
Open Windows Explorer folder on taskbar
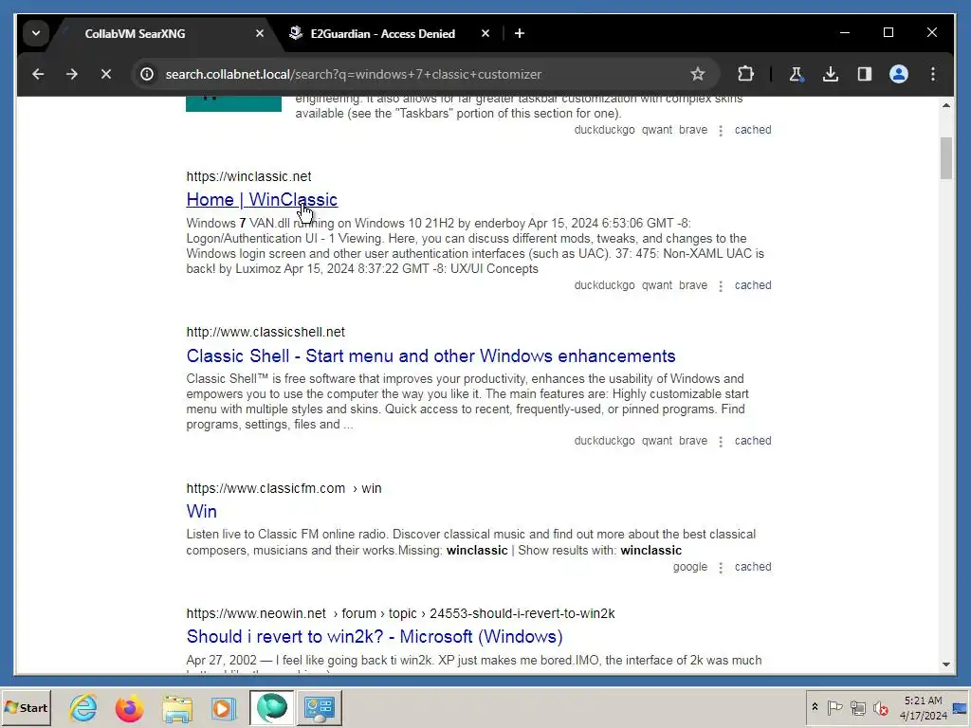point(177,707)
